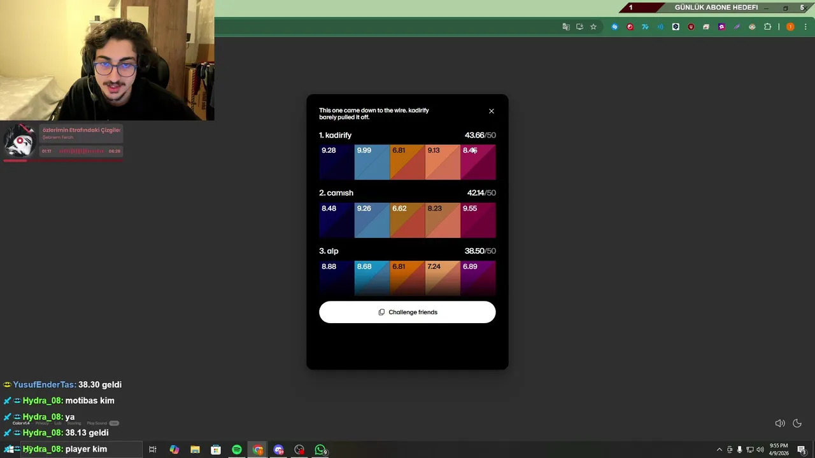Select camish's salmon 8.23 swatch

(443, 220)
